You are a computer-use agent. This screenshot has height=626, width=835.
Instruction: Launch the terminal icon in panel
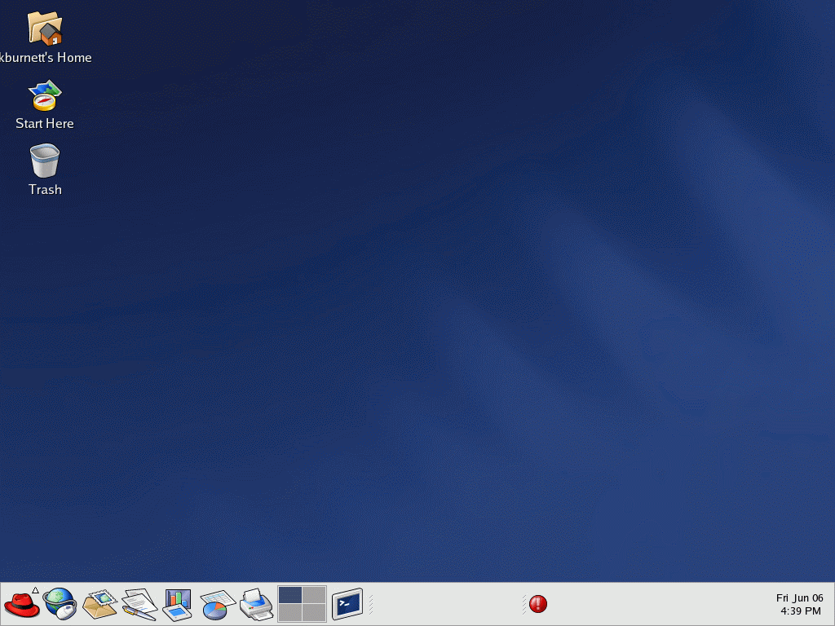pyautogui.click(x=347, y=604)
